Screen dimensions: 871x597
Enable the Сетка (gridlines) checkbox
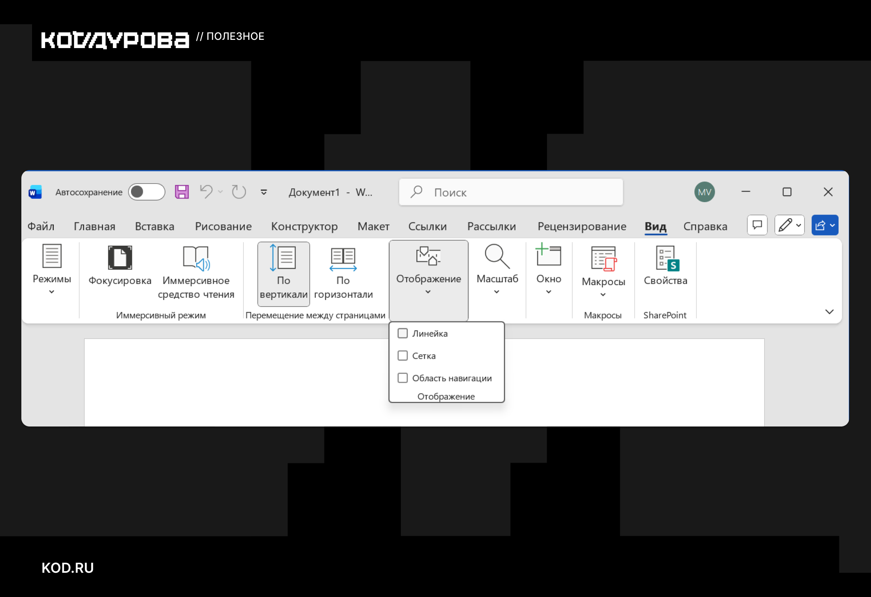pos(402,355)
